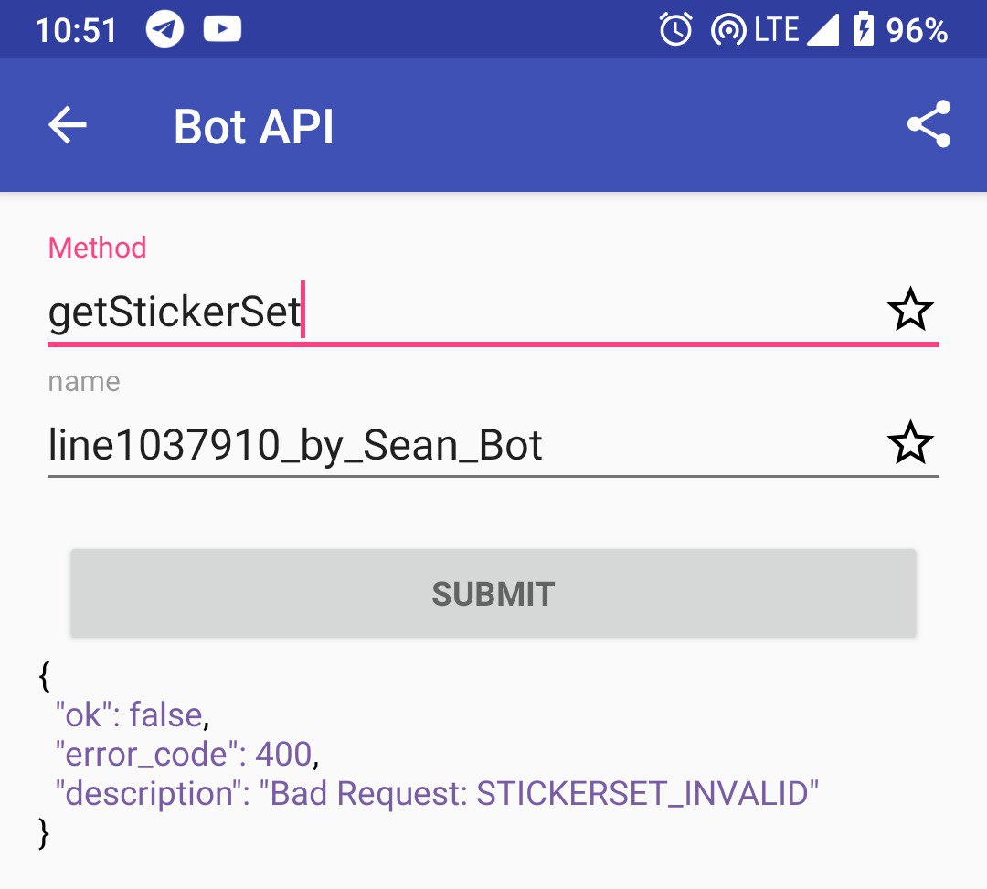Tap the 10:51 clock in status bar
Screen dimensions: 987x889
tap(77, 31)
